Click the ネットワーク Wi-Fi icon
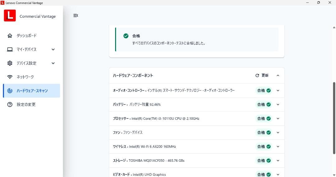 click(x=10, y=77)
